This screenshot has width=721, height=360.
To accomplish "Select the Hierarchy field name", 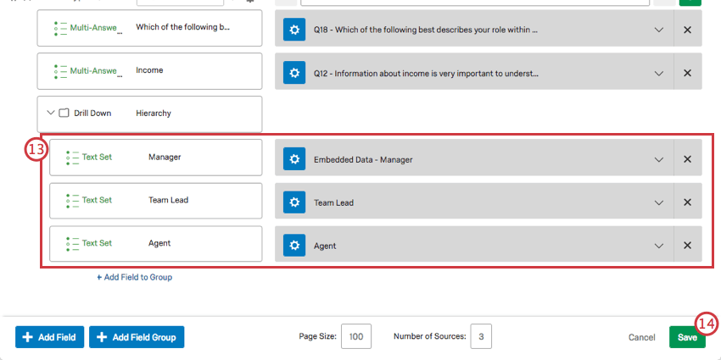I will point(154,114).
